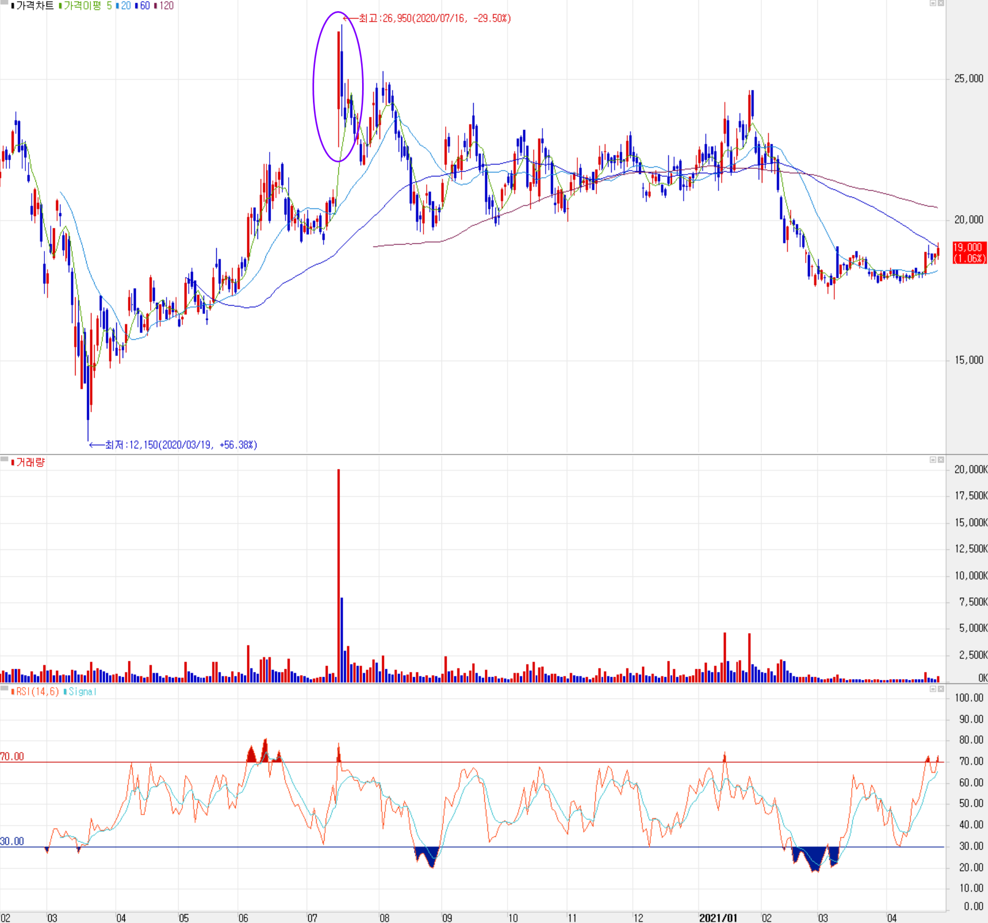Click the 70.00 overbought level label
This screenshot has width=988, height=923.
point(12,756)
